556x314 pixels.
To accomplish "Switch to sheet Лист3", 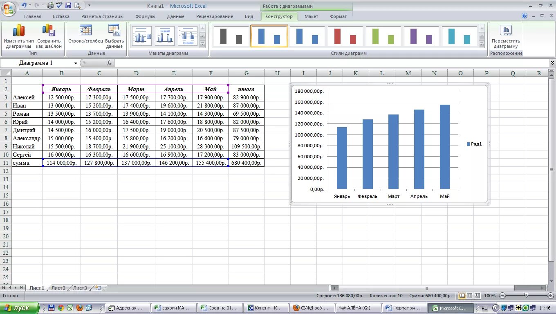I will pyautogui.click(x=80, y=288).
